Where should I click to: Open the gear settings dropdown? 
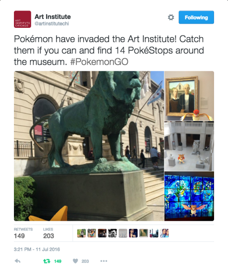point(171,17)
